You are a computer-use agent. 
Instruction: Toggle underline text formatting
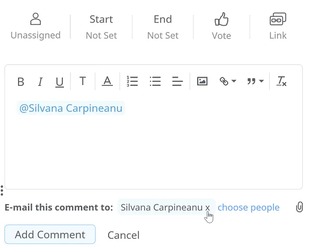59,81
